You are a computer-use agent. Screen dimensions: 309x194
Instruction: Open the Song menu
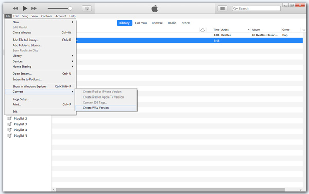(25, 16)
